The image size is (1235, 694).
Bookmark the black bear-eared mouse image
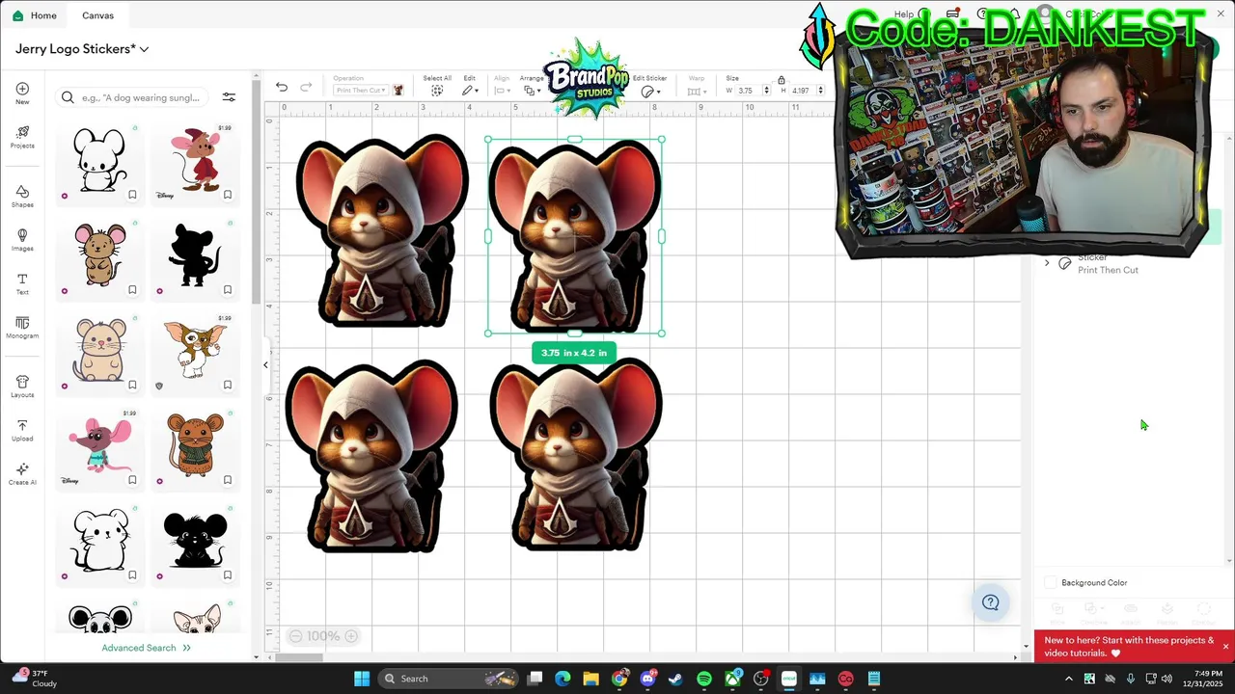tap(228, 575)
